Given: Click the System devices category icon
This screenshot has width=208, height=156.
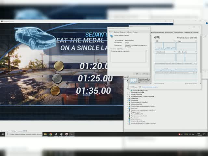Looking at the screenshot, I should (x=129, y=122).
